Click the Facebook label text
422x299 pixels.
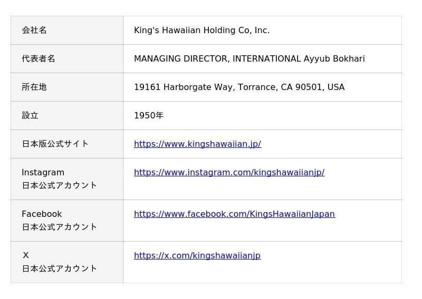[x=42, y=214]
